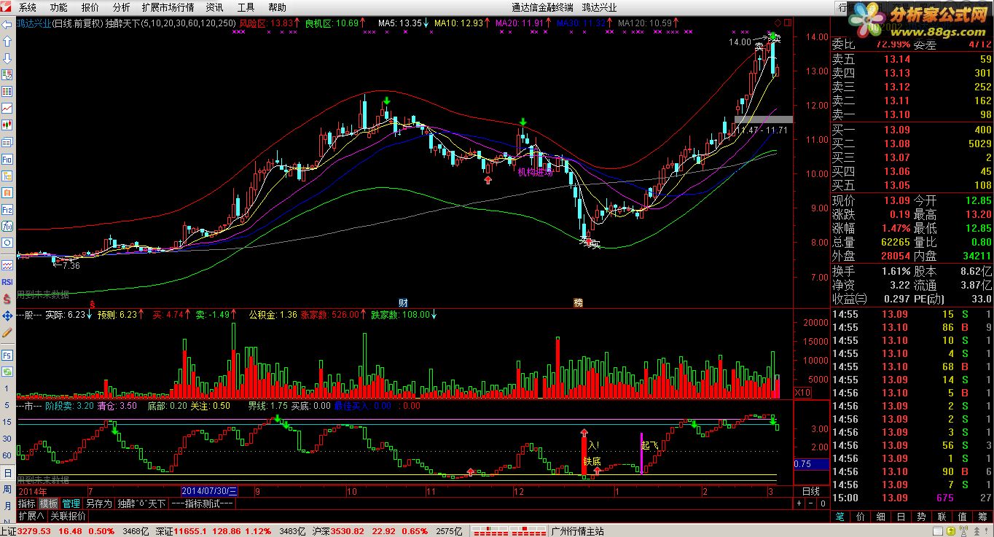
Task: Click the up-arrow previous stock icon
Action: point(7,41)
